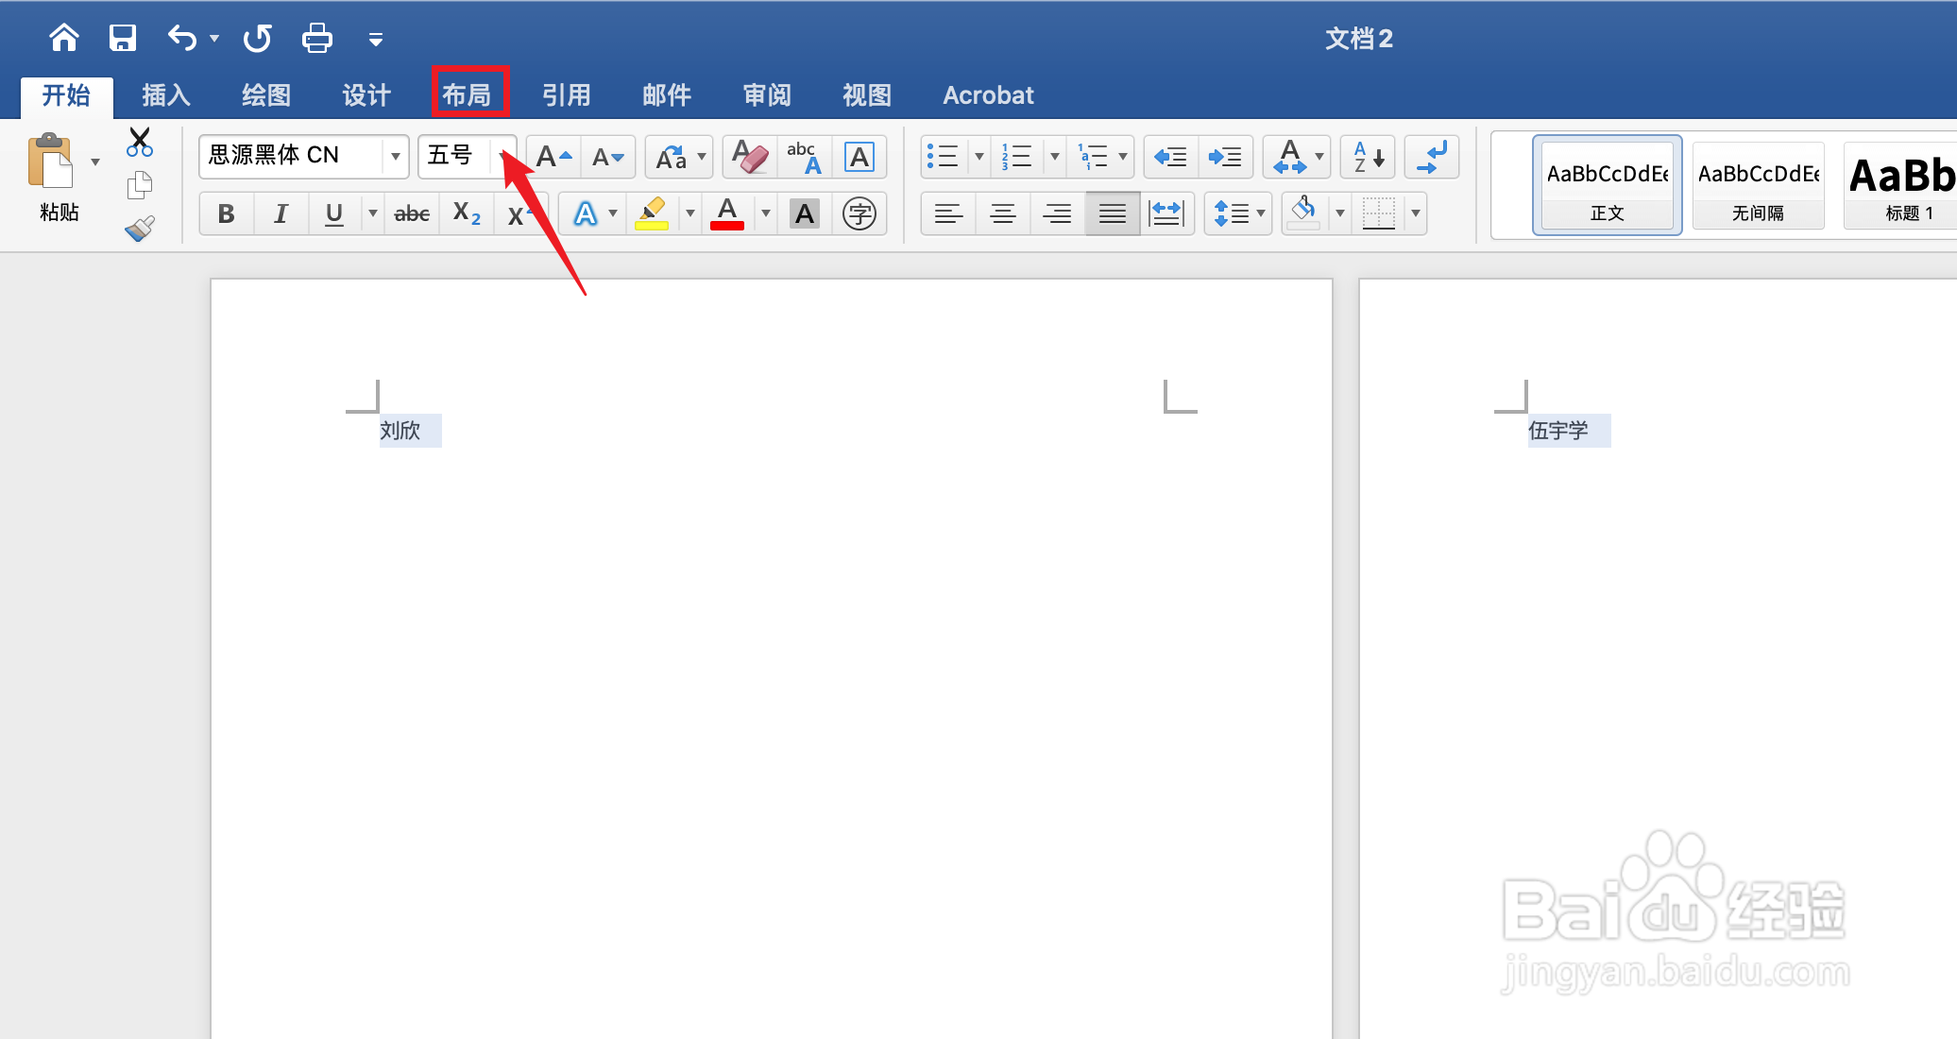
Task: Toggle character shading gray A icon
Action: 805,213
